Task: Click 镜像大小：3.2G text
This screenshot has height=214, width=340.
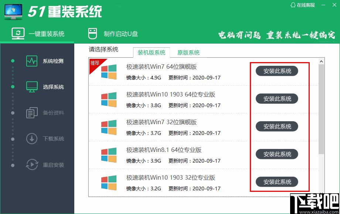Action: coord(143,188)
